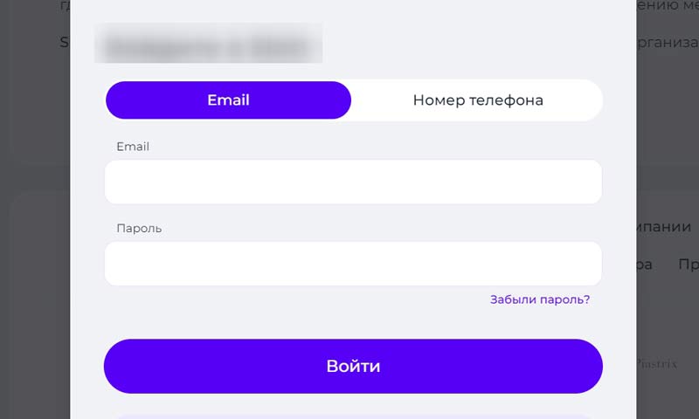Click the "Email" label above the first field
The height and width of the screenshot is (419, 699).
[133, 147]
